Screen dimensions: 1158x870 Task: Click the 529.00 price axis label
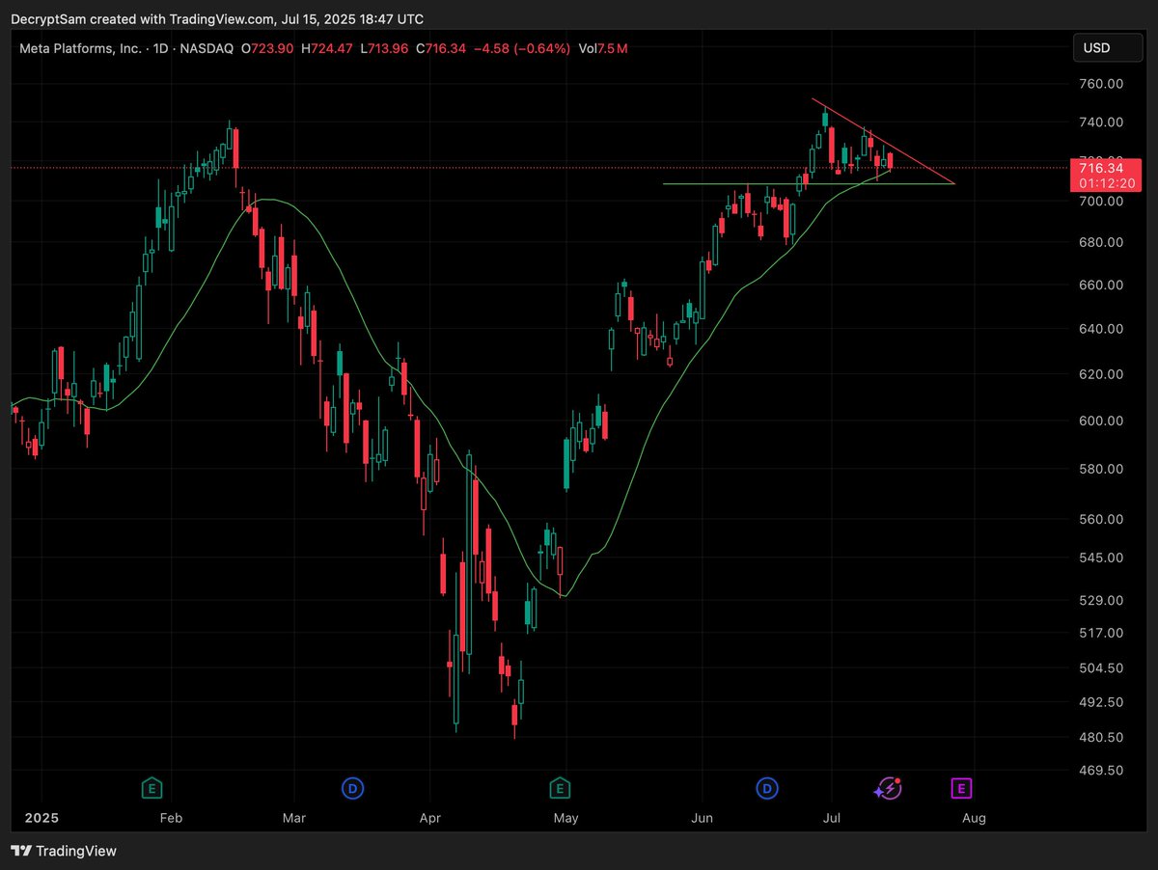coord(1101,600)
